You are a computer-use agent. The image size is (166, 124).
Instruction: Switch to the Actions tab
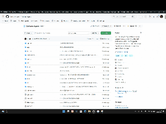[x=55, y=21]
